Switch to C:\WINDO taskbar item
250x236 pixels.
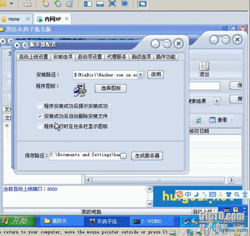tap(152, 221)
